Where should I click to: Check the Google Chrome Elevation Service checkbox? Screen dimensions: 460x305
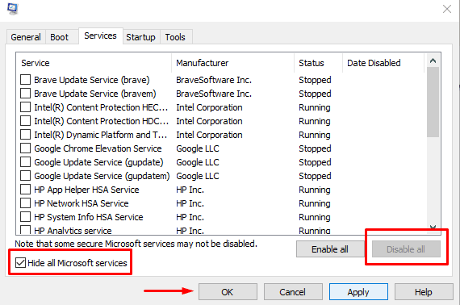click(x=25, y=148)
